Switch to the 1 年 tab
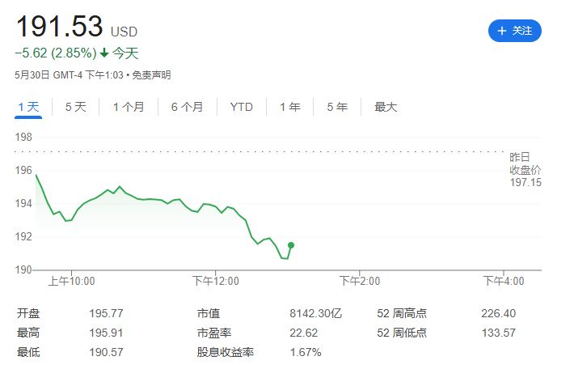Viewport: 574px width, 365px height. click(x=290, y=107)
